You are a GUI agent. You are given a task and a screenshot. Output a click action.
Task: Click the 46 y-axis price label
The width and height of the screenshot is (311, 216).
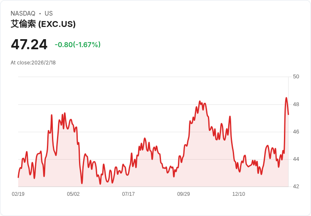point(296,132)
